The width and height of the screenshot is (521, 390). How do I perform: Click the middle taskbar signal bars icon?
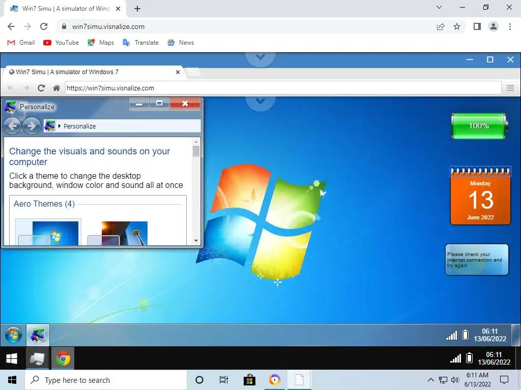click(455, 359)
